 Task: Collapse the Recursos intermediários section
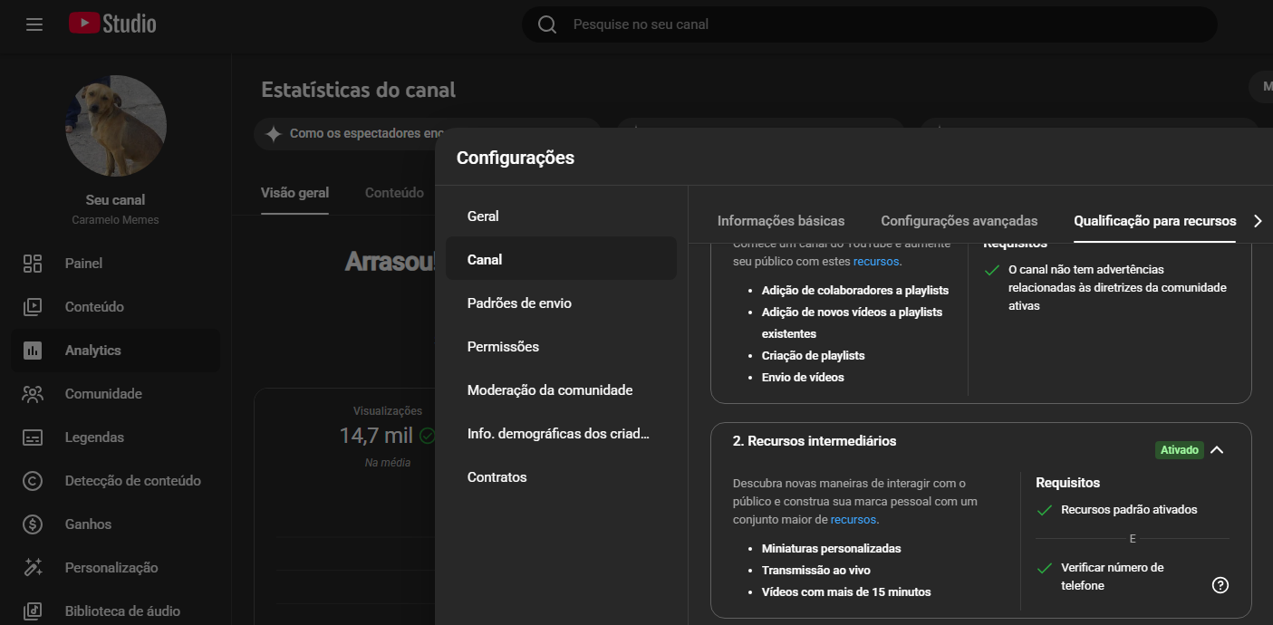1217,450
